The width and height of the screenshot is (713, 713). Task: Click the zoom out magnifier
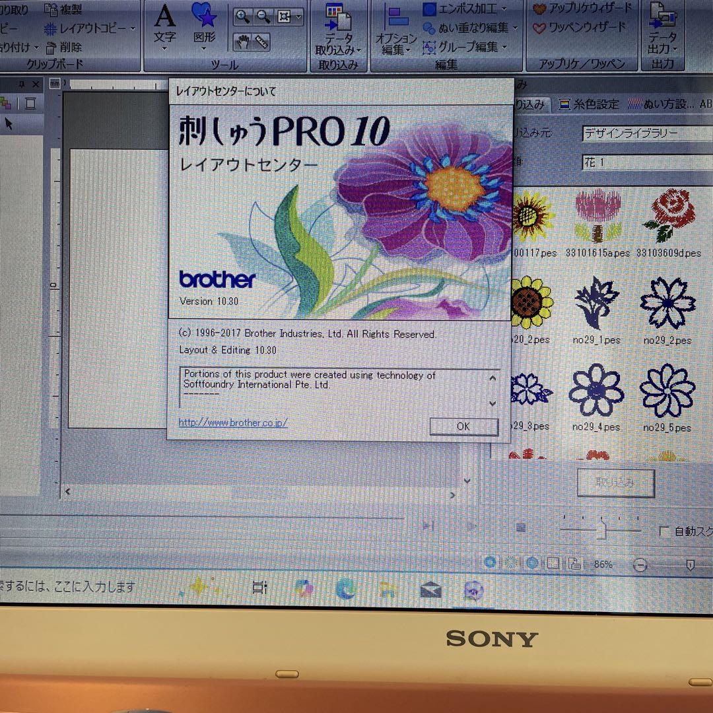coord(263,17)
